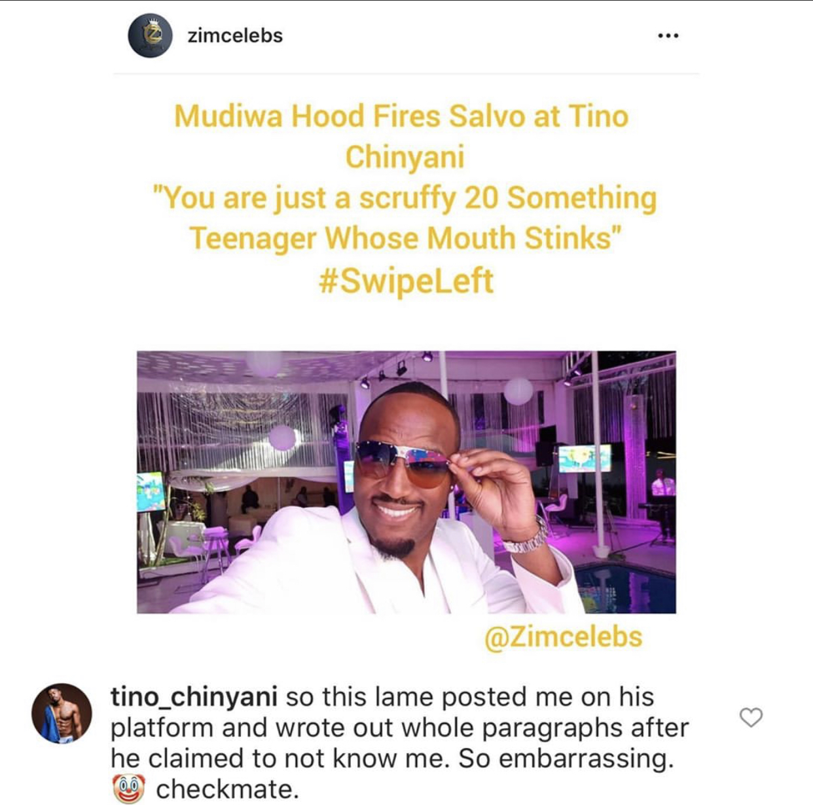This screenshot has width=813, height=805.
Task: Click the 'So embarrassing.' comment text
Action: pos(566,759)
